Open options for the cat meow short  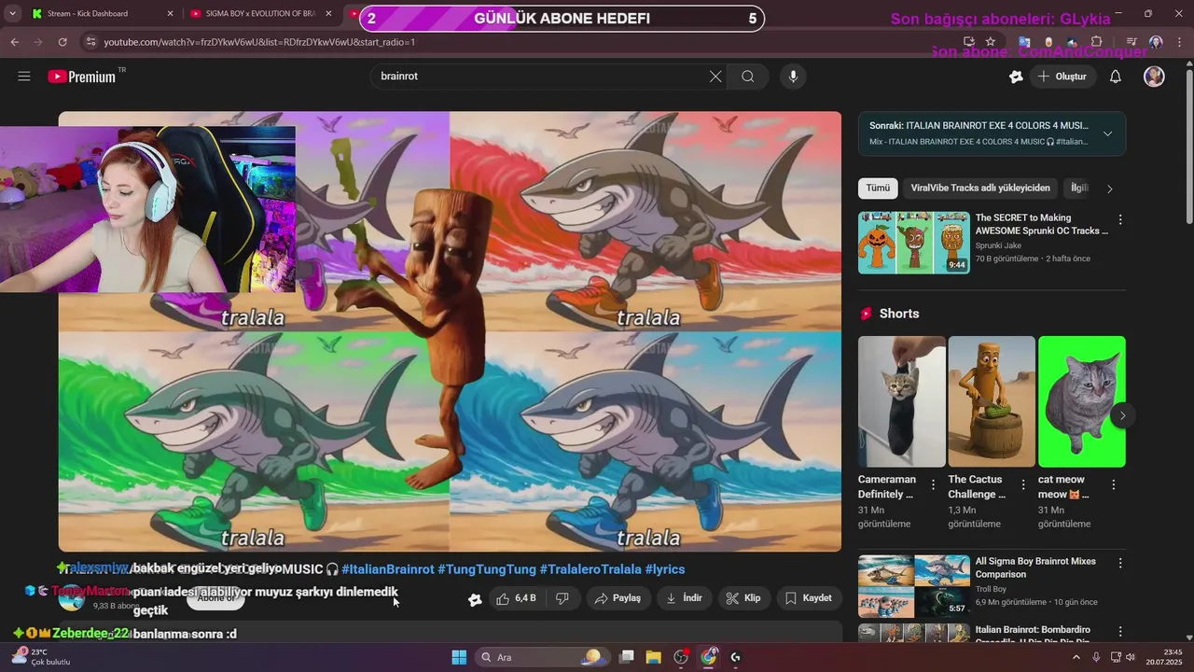point(1113,485)
